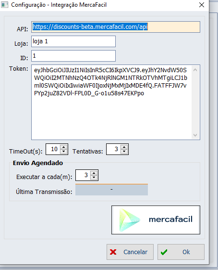The height and width of the screenshot is (270, 218).
Task: Focus the Loja input field
Action: coord(73,41)
